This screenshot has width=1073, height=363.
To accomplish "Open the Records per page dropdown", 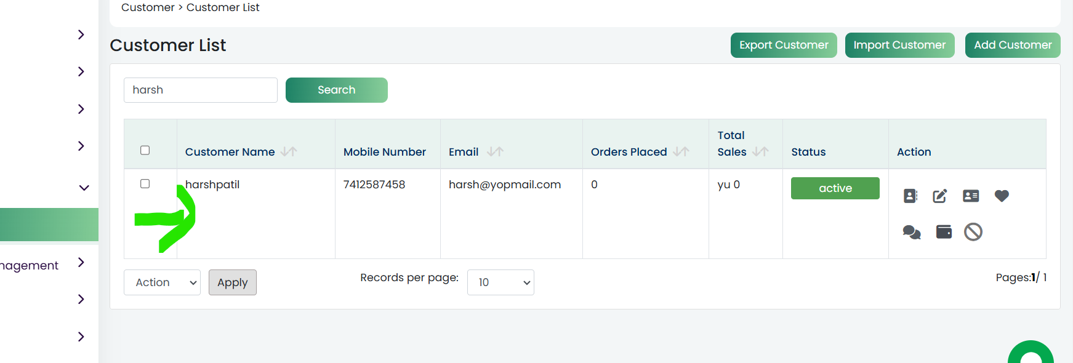I will tap(500, 282).
